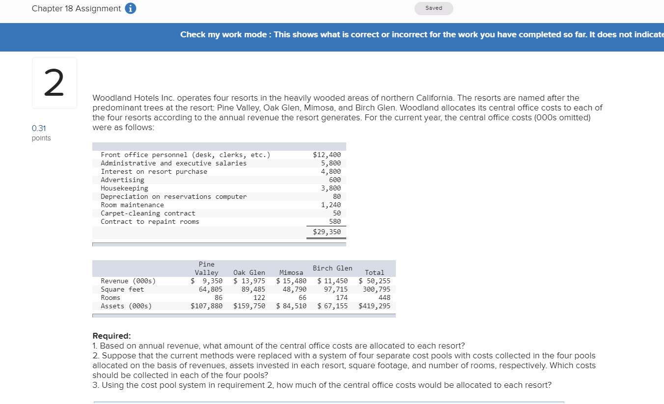664x404 pixels.
Task: Click the Total column header
Action: coord(375,272)
